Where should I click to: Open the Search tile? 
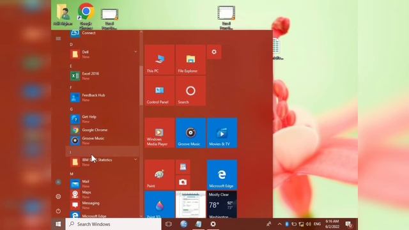190,91
